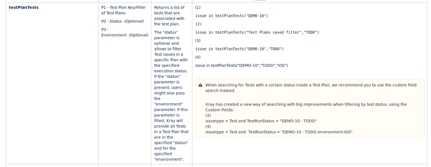Select the testPlanTests function name
Screen dimensions: 431x167
[x=24, y=7]
